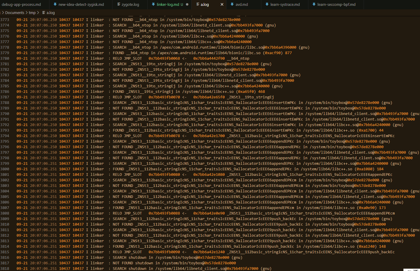Click the Documents breadcrumb segment
Image resolution: width=420 pixels, height=271 pixels.
[x=15, y=13]
